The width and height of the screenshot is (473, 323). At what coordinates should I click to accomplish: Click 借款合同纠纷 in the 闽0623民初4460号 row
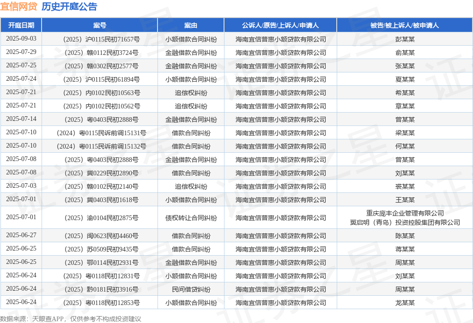pyautogui.click(x=191, y=236)
